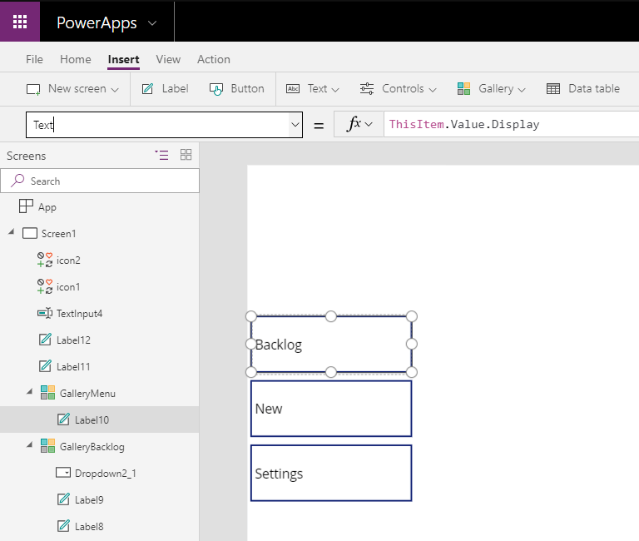Switch Screens panel to tree list view
The height and width of the screenshot is (541, 639).
coord(161,155)
